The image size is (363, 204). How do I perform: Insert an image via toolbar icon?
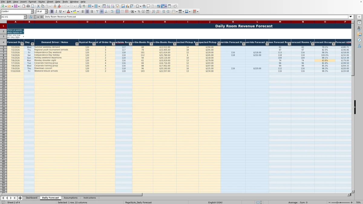123,6
